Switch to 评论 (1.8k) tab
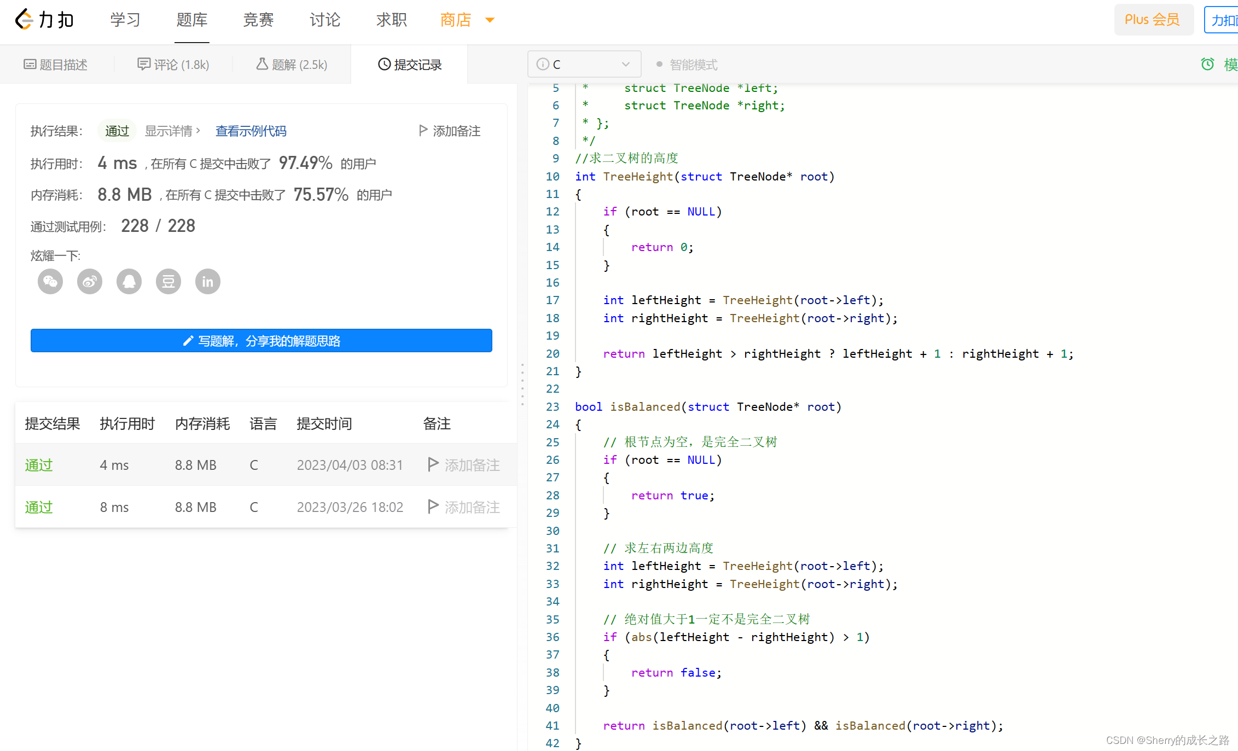The image size is (1238, 751). click(x=173, y=65)
